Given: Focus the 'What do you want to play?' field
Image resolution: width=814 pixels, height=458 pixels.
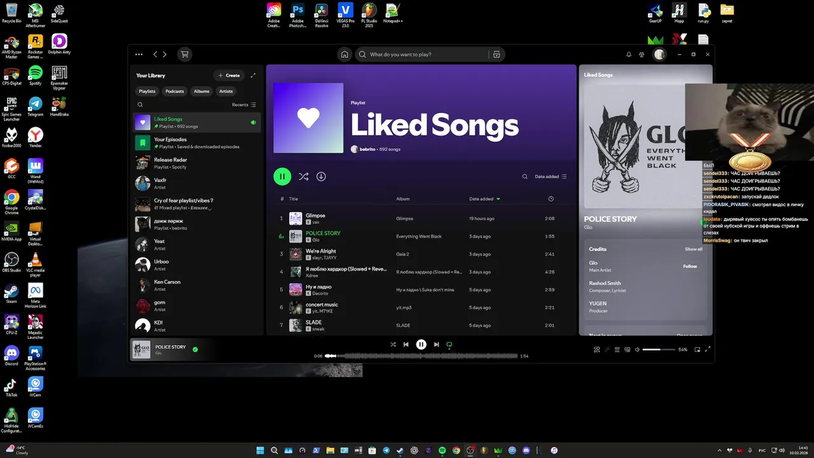Looking at the screenshot, I should point(423,54).
